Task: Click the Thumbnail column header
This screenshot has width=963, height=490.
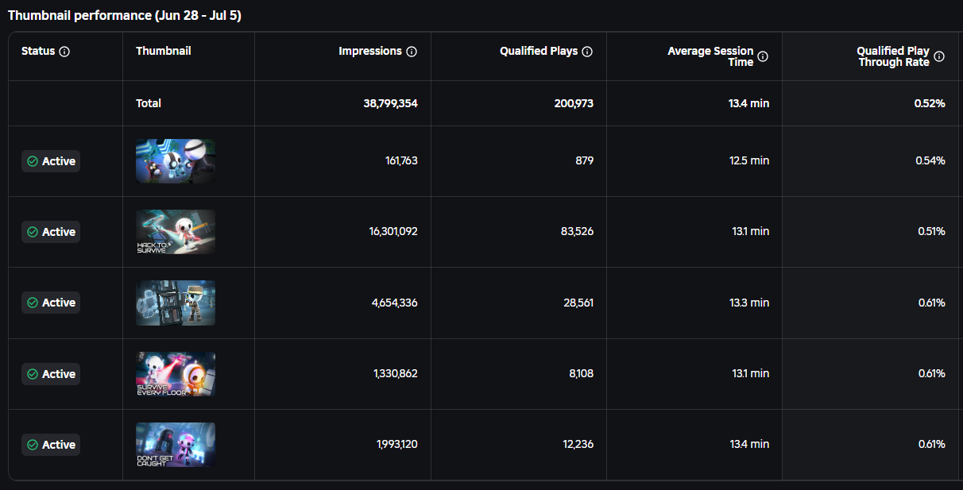Action: tap(164, 51)
